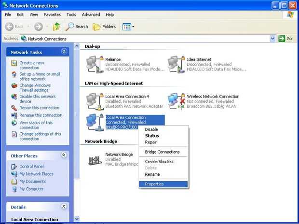Click the Create a new connection icon
The width and height of the screenshot is (299, 224).
point(14,63)
